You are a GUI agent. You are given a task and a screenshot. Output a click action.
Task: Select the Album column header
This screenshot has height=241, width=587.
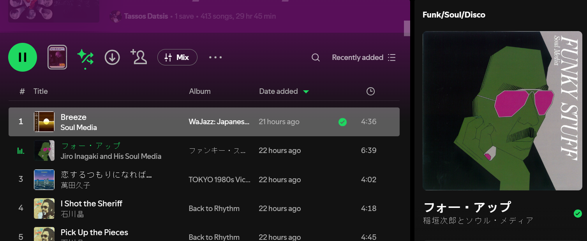[x=199, y=91]
